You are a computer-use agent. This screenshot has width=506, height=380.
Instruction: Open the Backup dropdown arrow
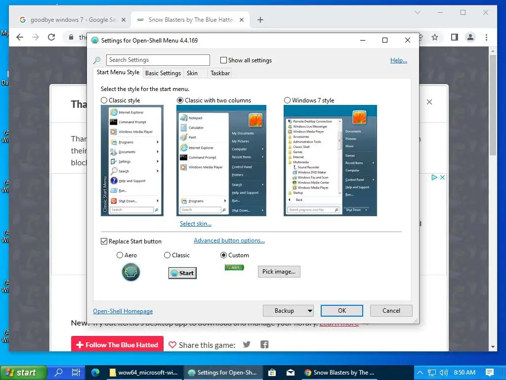coord(310,311)
